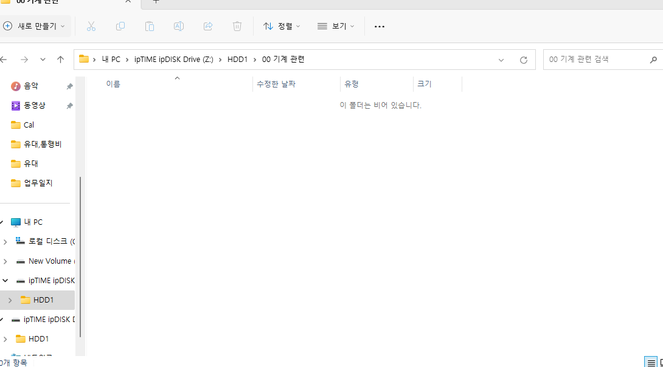
Task: Open the 정렬 sort menu
Action: coord(282,26)
